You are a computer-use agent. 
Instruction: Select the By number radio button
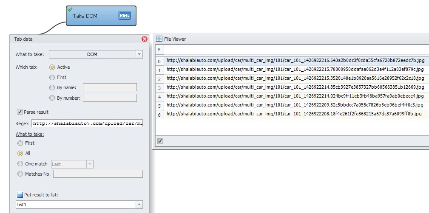pos(52,98)
